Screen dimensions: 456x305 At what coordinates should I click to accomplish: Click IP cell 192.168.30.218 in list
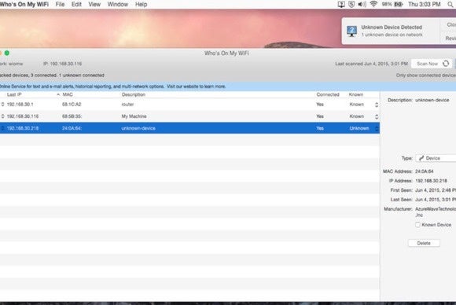(x=23, y=128)
